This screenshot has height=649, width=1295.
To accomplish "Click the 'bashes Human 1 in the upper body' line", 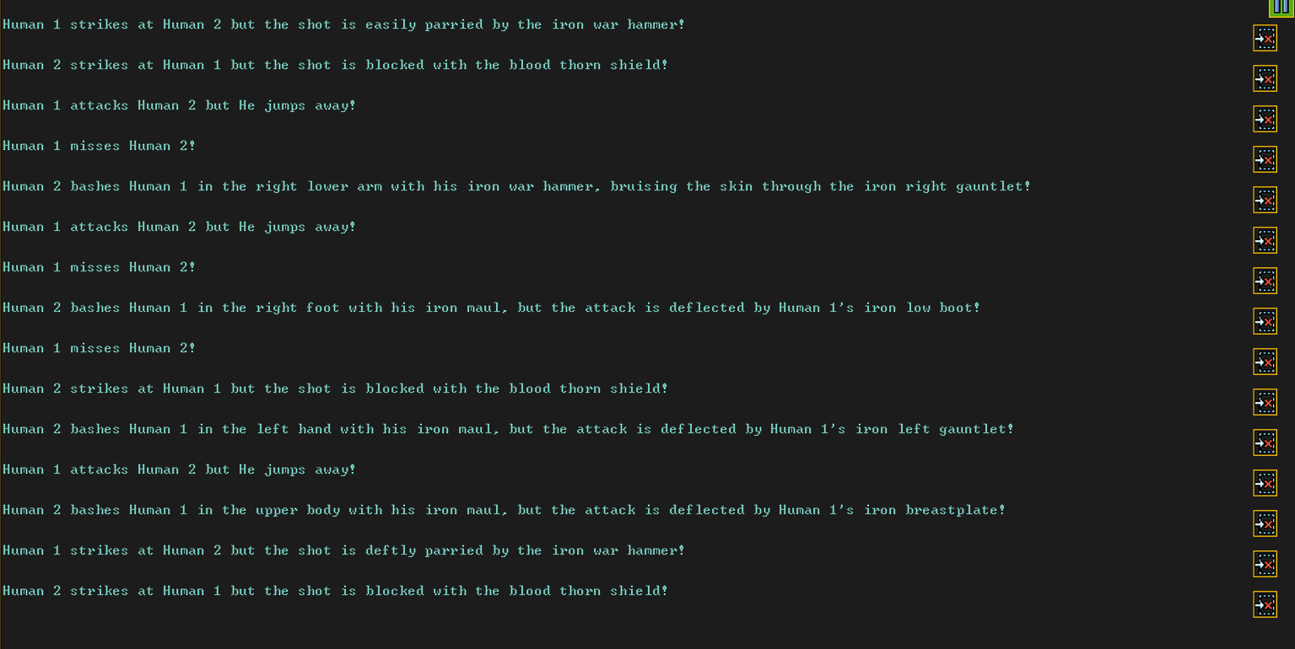I will 504,510.
